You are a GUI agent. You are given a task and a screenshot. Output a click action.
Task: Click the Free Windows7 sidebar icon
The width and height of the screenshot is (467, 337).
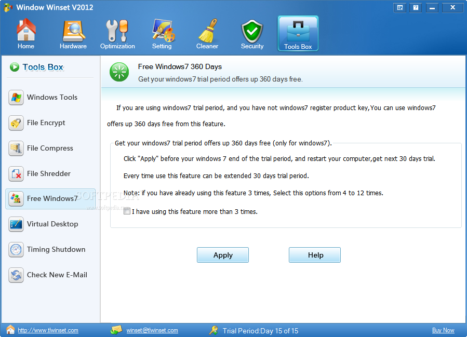pyautogui.click(x=16, y=198)
